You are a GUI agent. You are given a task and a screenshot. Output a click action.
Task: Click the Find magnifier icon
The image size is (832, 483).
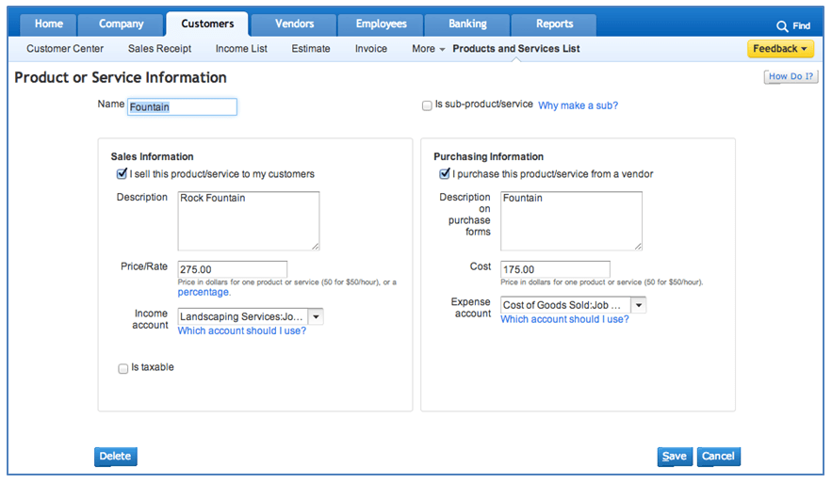click(x=782, y=26)
